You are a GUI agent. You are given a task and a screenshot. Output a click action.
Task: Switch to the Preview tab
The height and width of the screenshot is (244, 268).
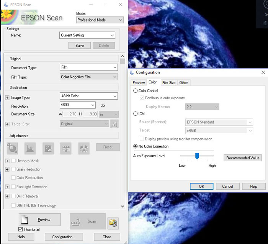pos(139,83)
